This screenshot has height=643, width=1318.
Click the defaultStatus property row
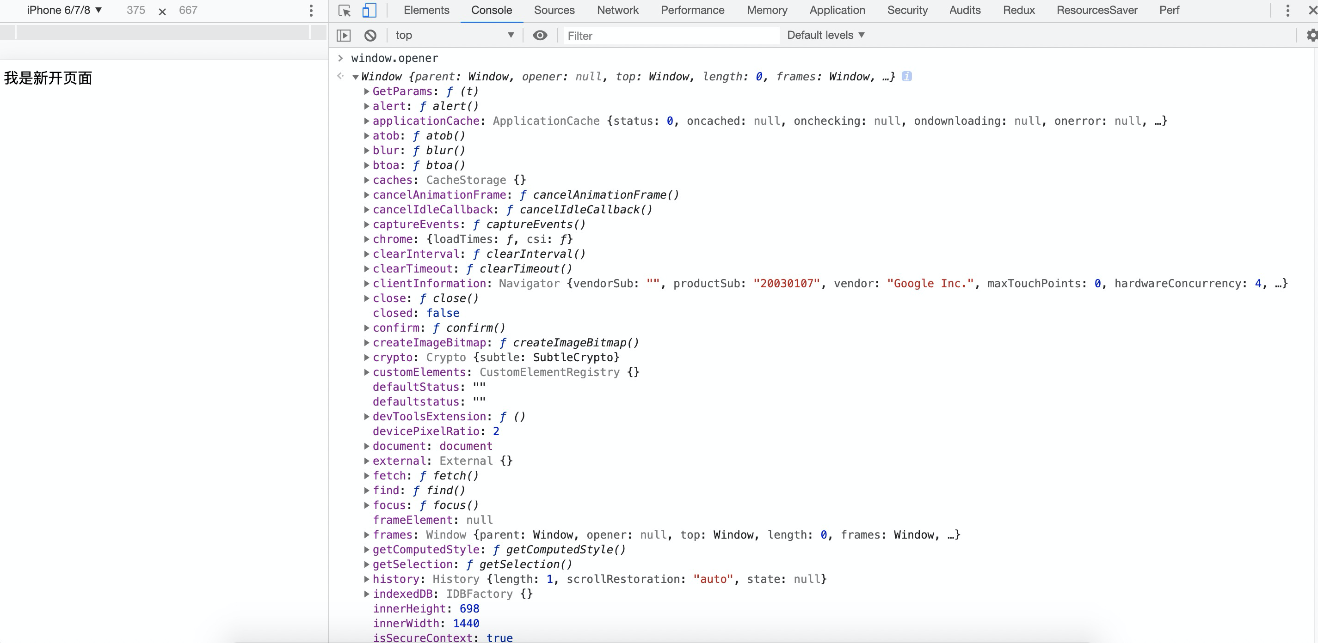click(429, 387)
